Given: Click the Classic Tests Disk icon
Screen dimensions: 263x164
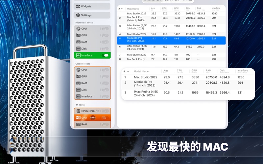Looking at the screenshot, I should coord(78,90).
